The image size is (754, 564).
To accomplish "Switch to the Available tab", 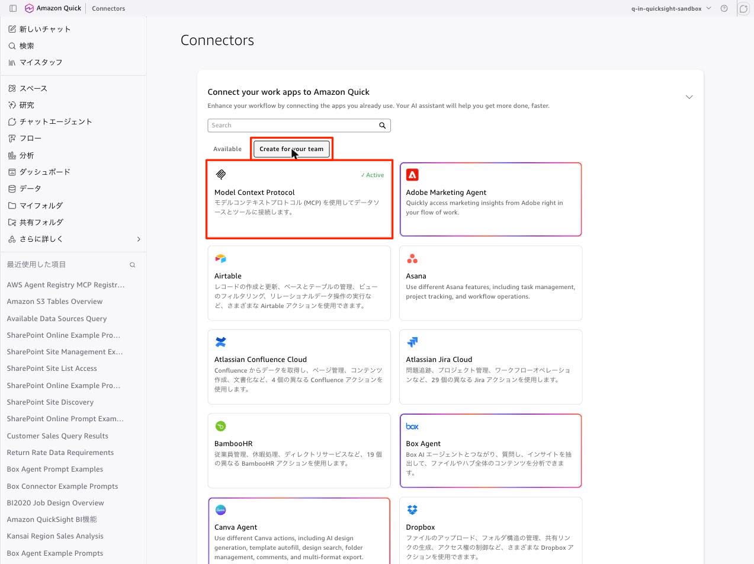I will pos(227,149).
